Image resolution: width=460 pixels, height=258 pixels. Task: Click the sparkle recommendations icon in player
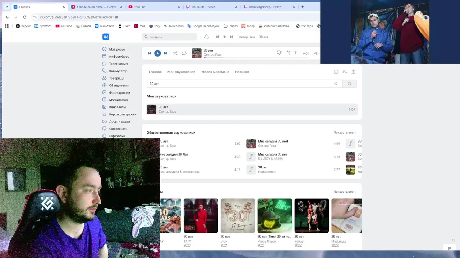(x=289, y=53)
